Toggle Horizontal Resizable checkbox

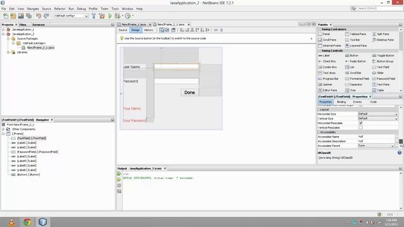click(360, 123)
